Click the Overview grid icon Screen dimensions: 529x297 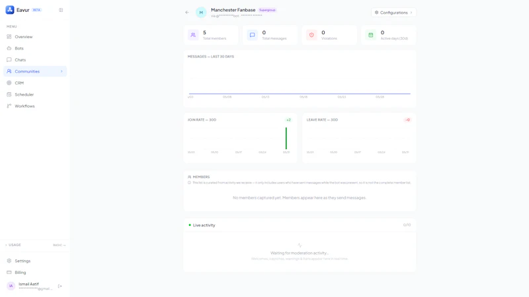9,37
